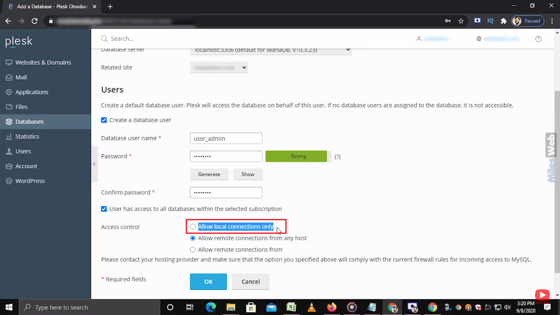
Task: Click the Generate password button
Action: [x=209, y=174]
